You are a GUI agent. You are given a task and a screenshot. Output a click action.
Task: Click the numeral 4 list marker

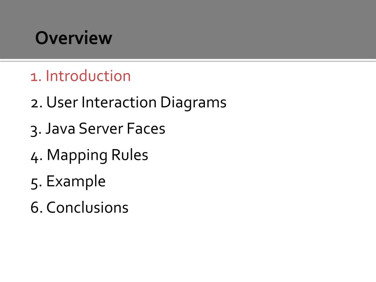tap(35, 157)
